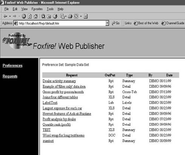Open Example of 'filter only' data item
Screen dimensions: 185x155
coord(64,87)
